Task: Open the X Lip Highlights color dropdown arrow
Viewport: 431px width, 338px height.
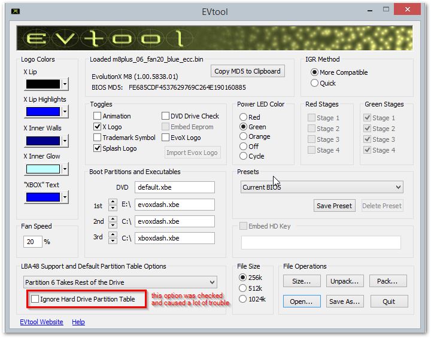Action: click(x=65, y=111)
